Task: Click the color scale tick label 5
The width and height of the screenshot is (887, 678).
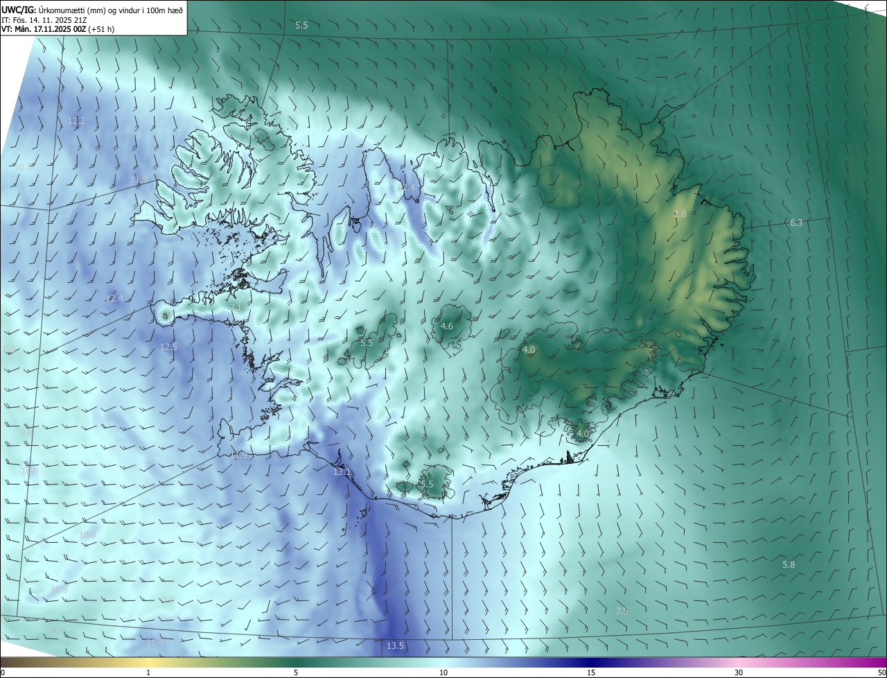Action: (x=296, y=672)
